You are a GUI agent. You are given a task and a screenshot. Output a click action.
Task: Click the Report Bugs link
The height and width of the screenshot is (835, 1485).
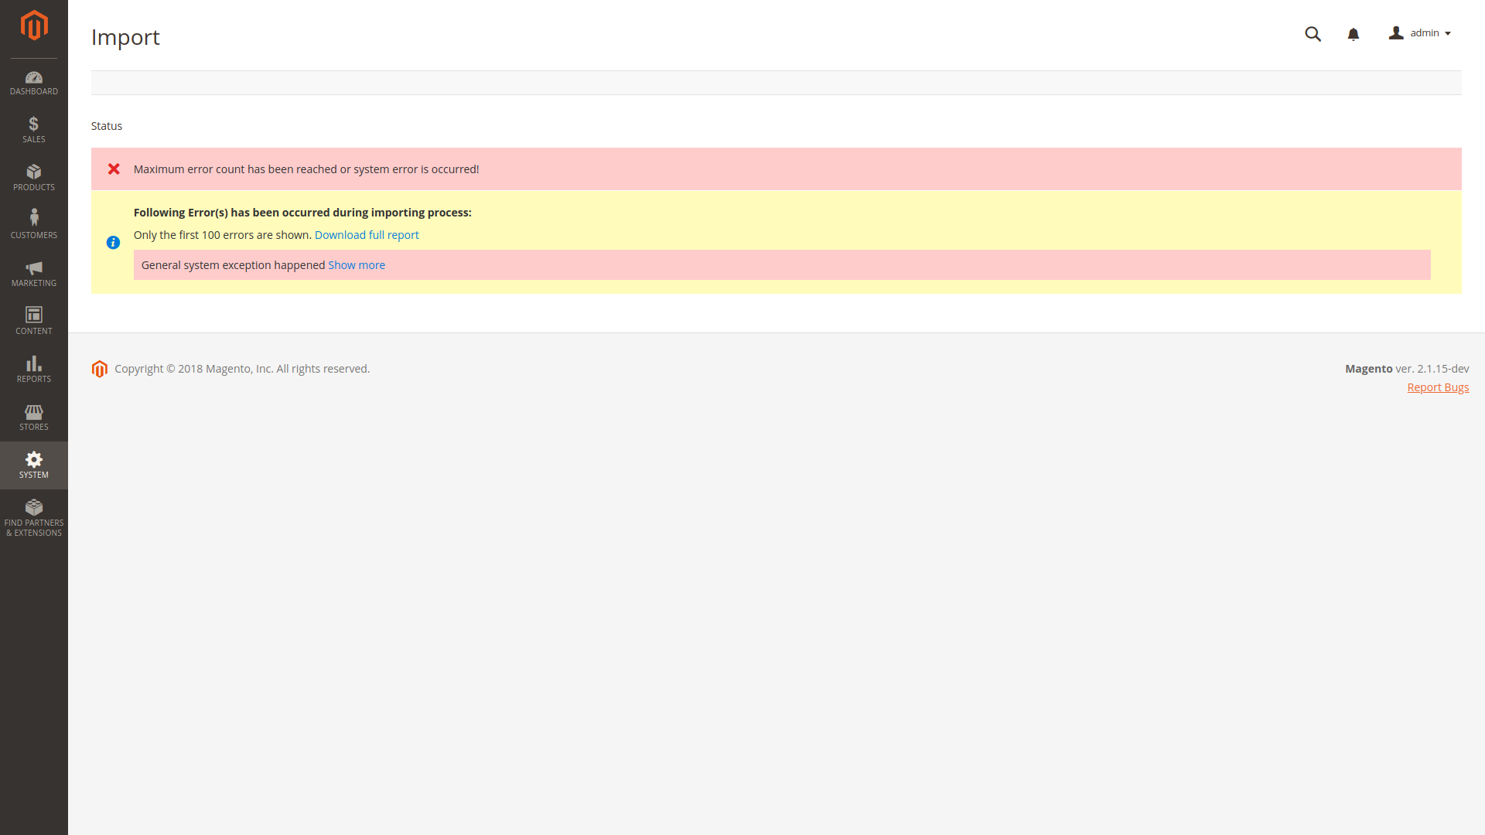point(1438,387)
